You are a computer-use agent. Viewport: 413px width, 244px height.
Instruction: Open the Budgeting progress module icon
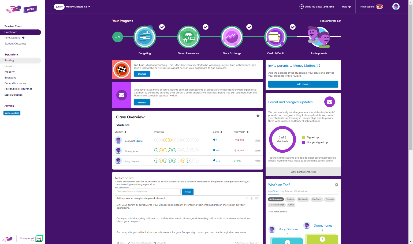click(x=145, y=37)
